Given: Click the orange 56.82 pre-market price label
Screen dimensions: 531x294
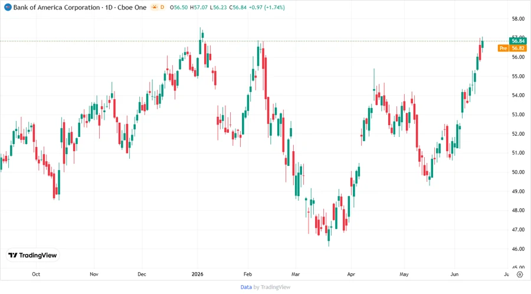Looking at the screenshot, I should pos(518,48).
